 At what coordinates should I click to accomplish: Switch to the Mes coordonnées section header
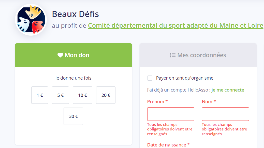coord(198,55)
